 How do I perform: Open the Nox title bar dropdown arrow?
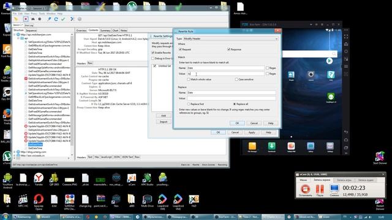tap(311, 24)
